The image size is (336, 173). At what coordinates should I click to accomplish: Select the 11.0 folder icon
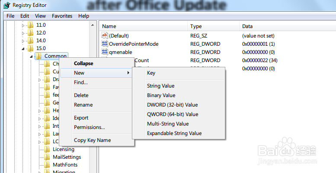(x=31, y=25)
